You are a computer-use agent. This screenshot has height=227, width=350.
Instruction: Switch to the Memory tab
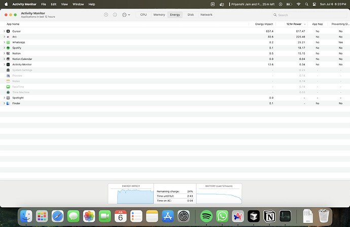[x=159, y=15]
